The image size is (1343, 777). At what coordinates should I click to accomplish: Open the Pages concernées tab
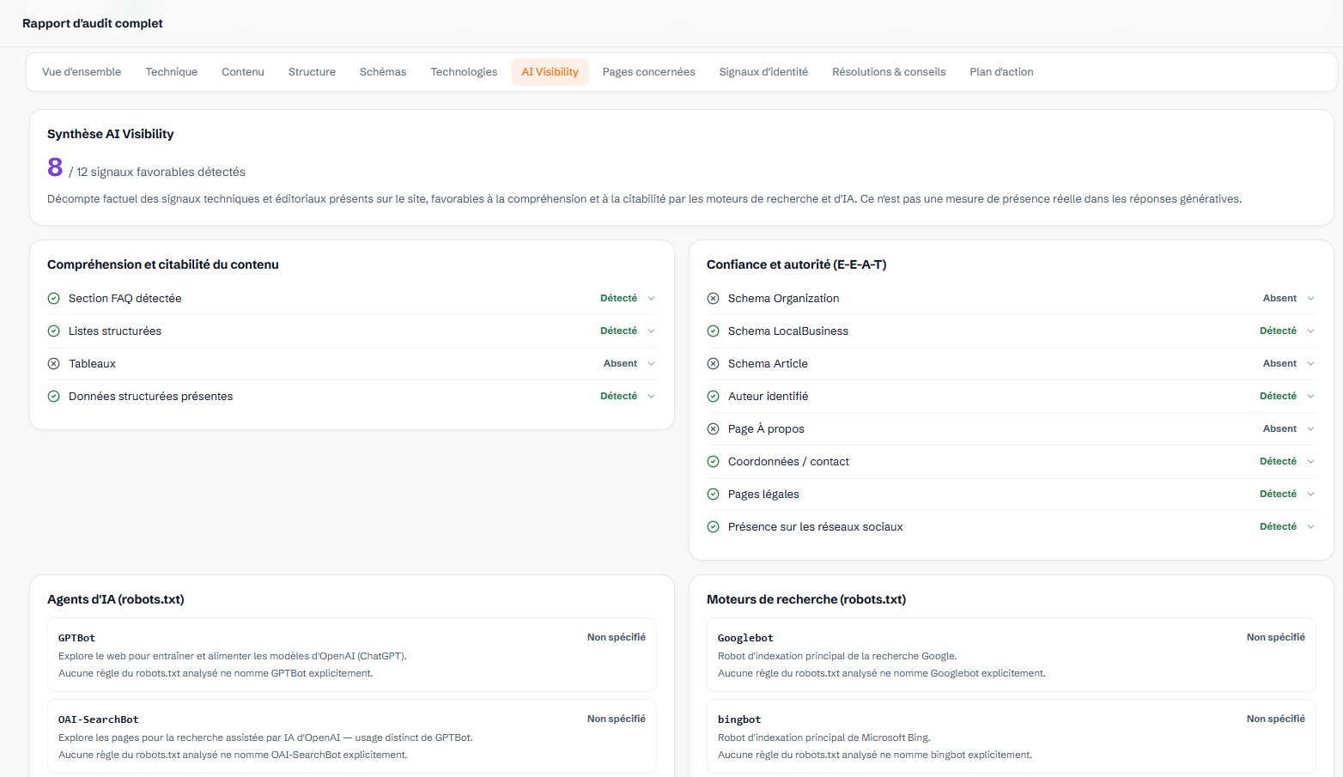coord(648,72)
